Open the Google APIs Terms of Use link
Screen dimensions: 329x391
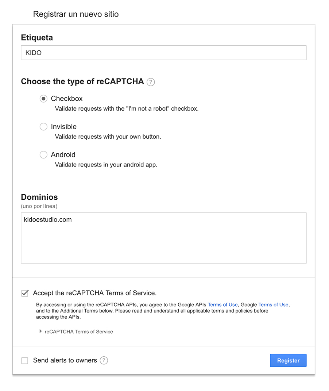[x=222, y=304]
